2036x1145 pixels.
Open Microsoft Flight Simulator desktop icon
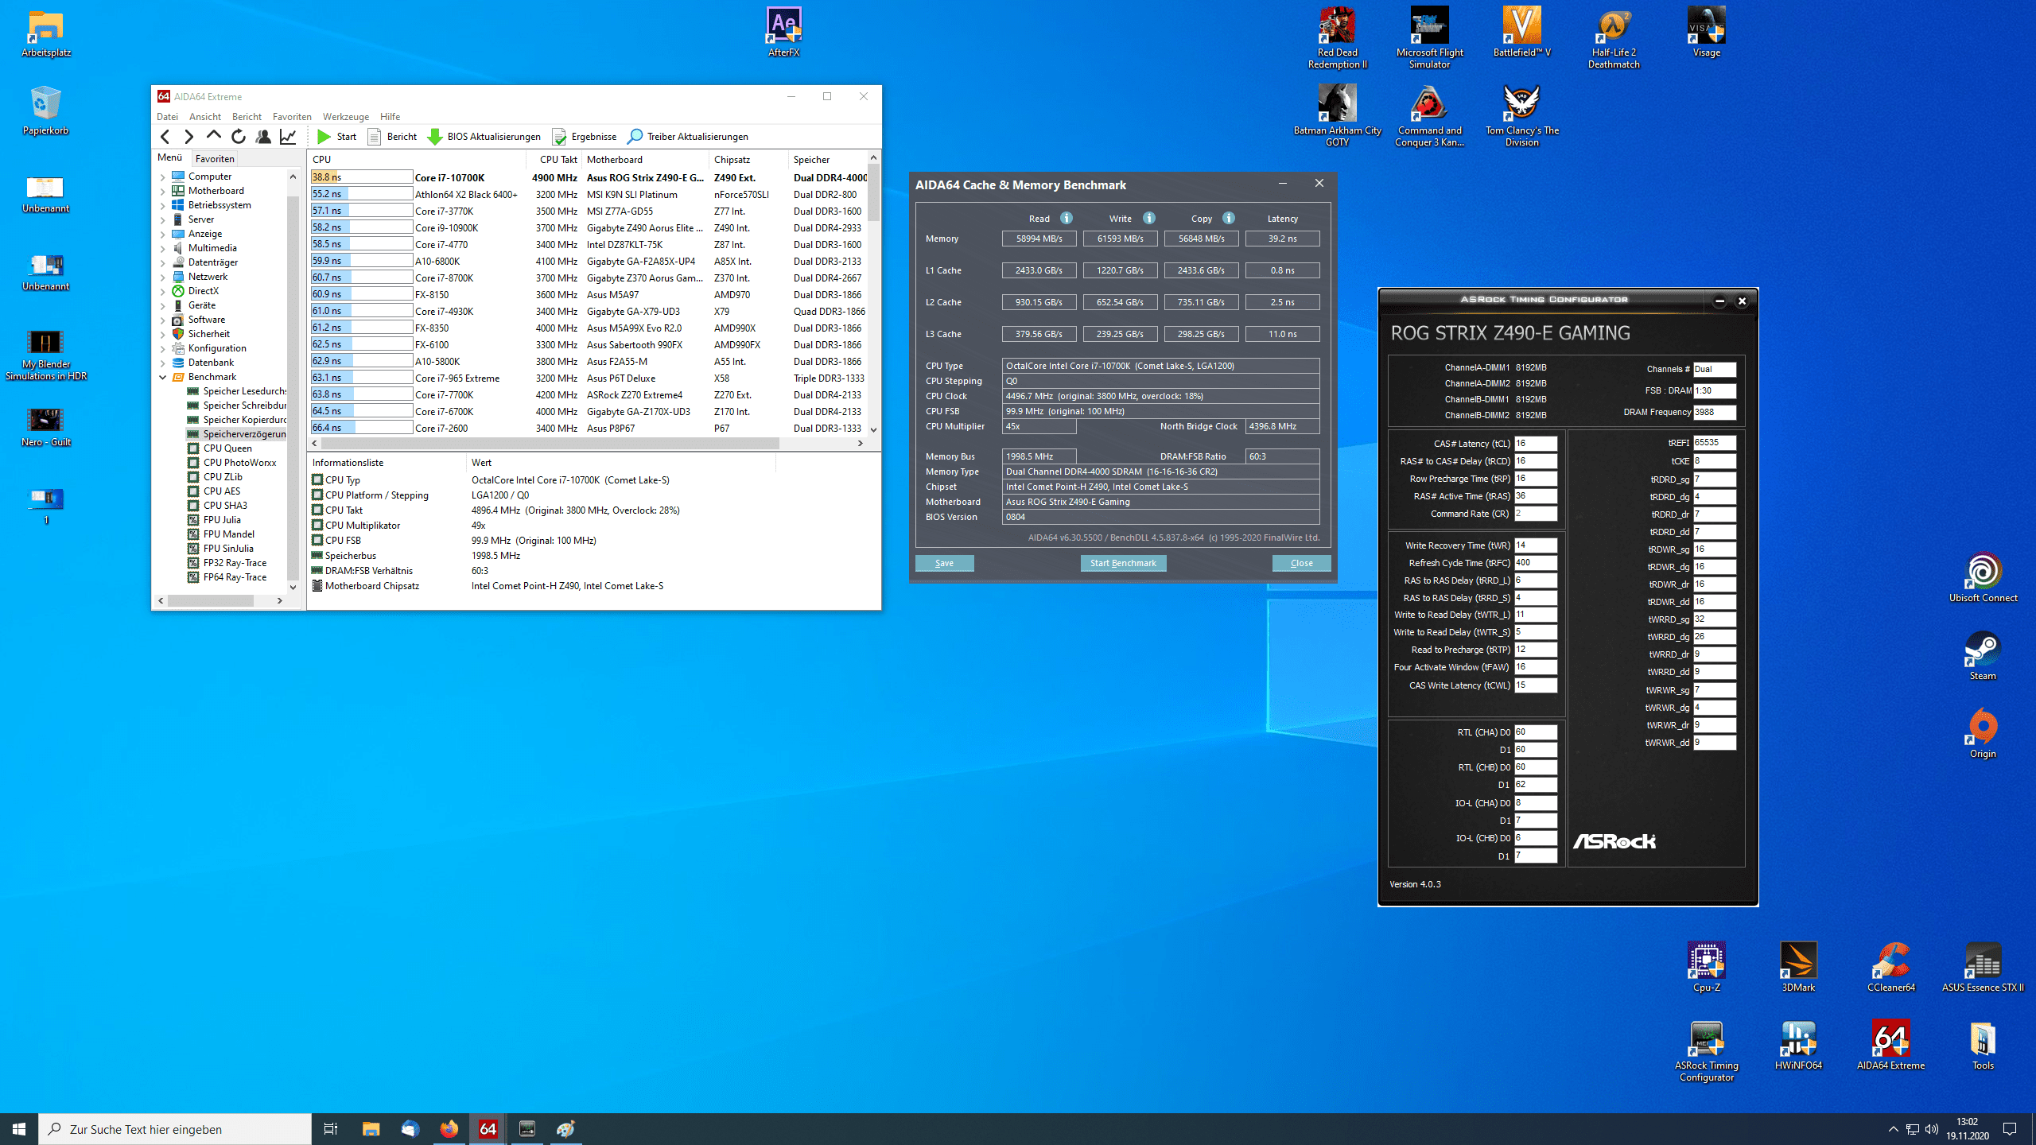1429,38
